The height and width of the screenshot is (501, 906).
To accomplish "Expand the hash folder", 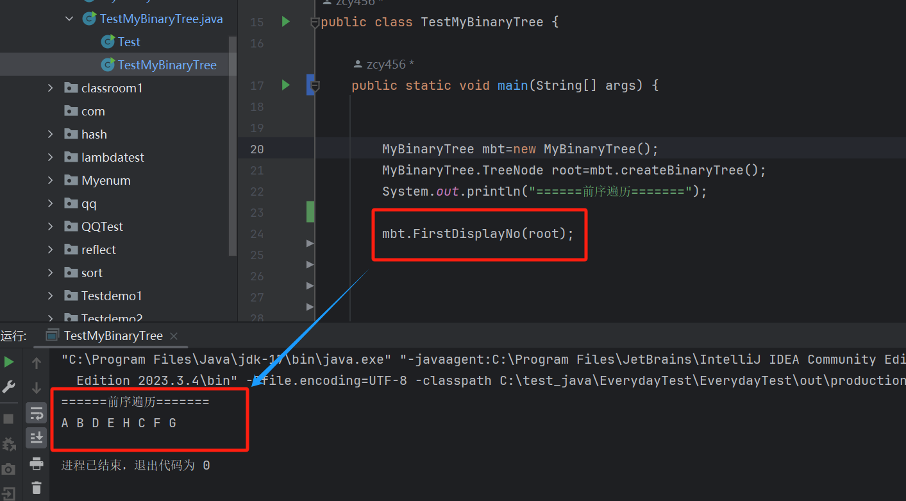I will (51, 134).
